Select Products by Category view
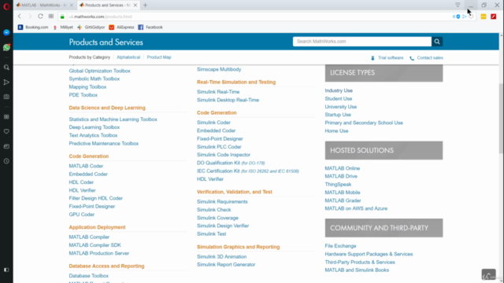 click(89, 57)
